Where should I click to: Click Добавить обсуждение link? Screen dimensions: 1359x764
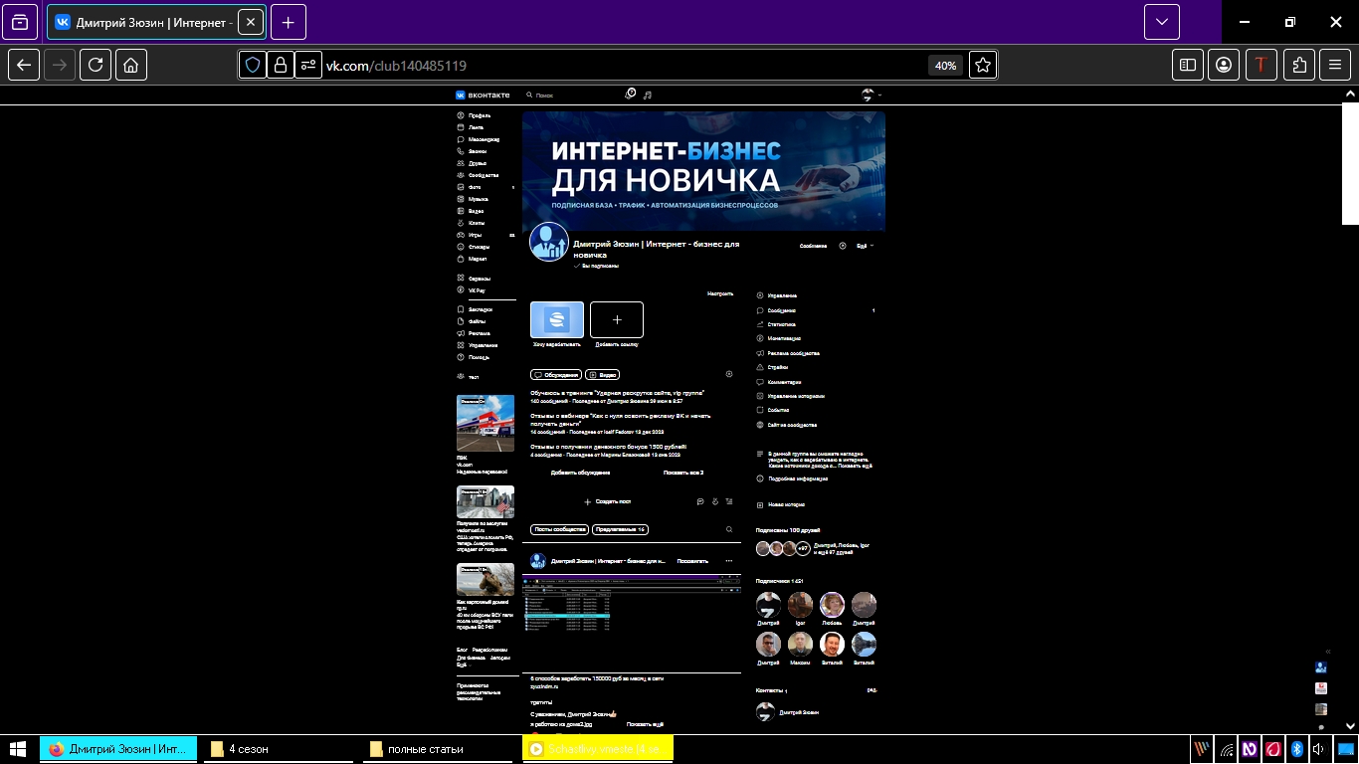coord(580,473)
